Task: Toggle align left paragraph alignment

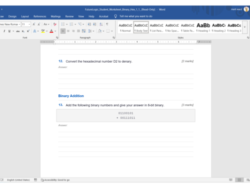Action: (x=63, y=31)
